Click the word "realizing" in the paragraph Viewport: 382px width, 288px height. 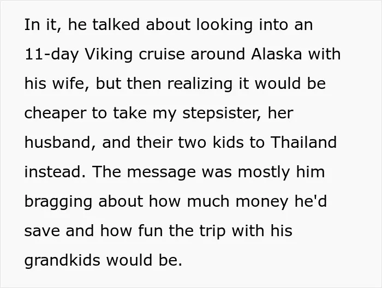(x=200, y=84)
